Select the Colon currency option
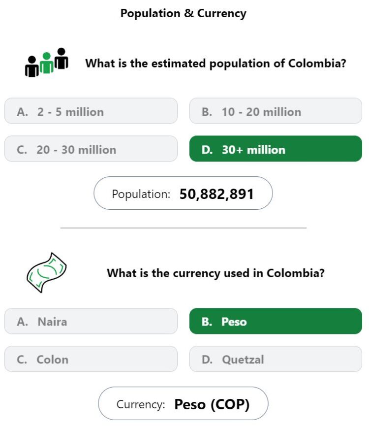This screenshot has width=369, height=426. (x=91, y=359)
